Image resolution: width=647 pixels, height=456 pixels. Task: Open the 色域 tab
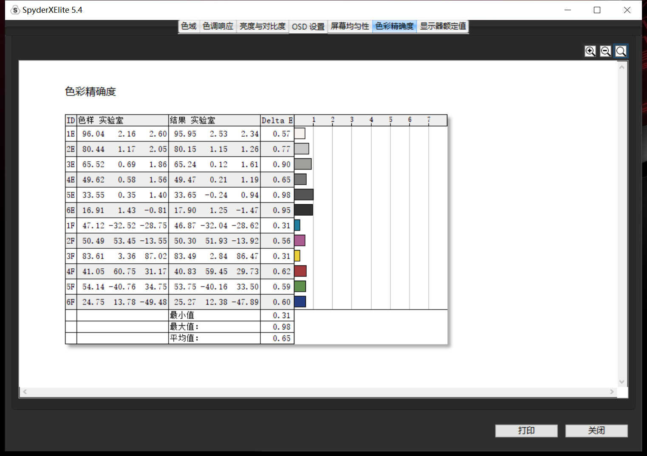[189, 26]
